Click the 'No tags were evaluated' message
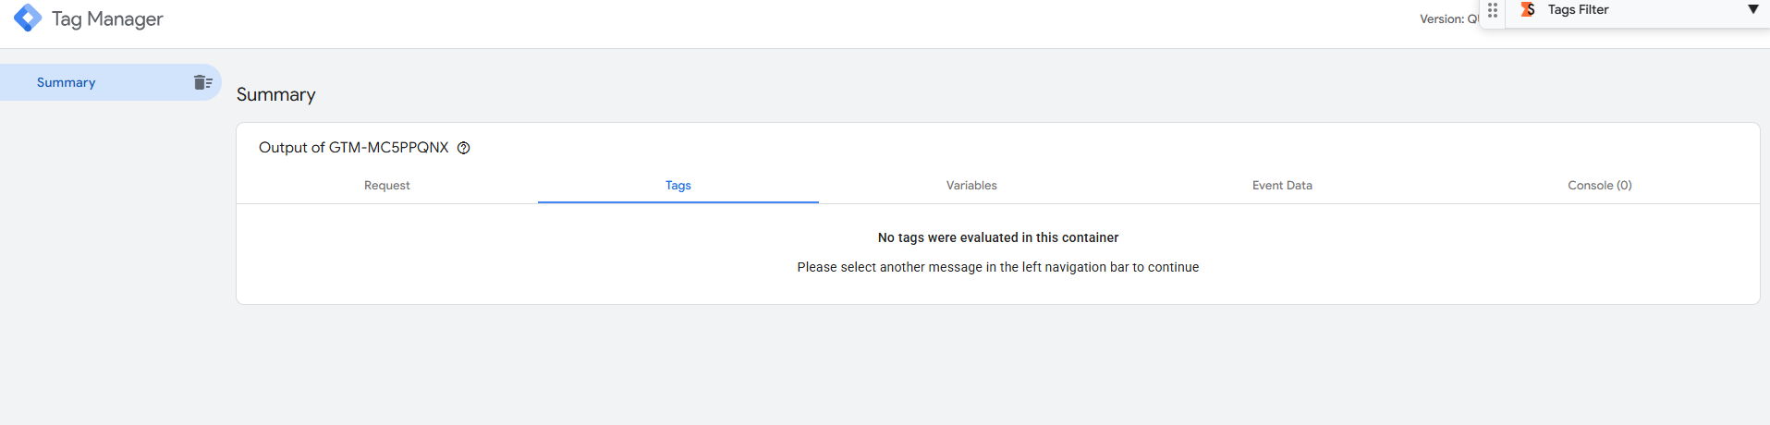The image size is (1770, 425). pyautogui.click(x=997, y=237)
